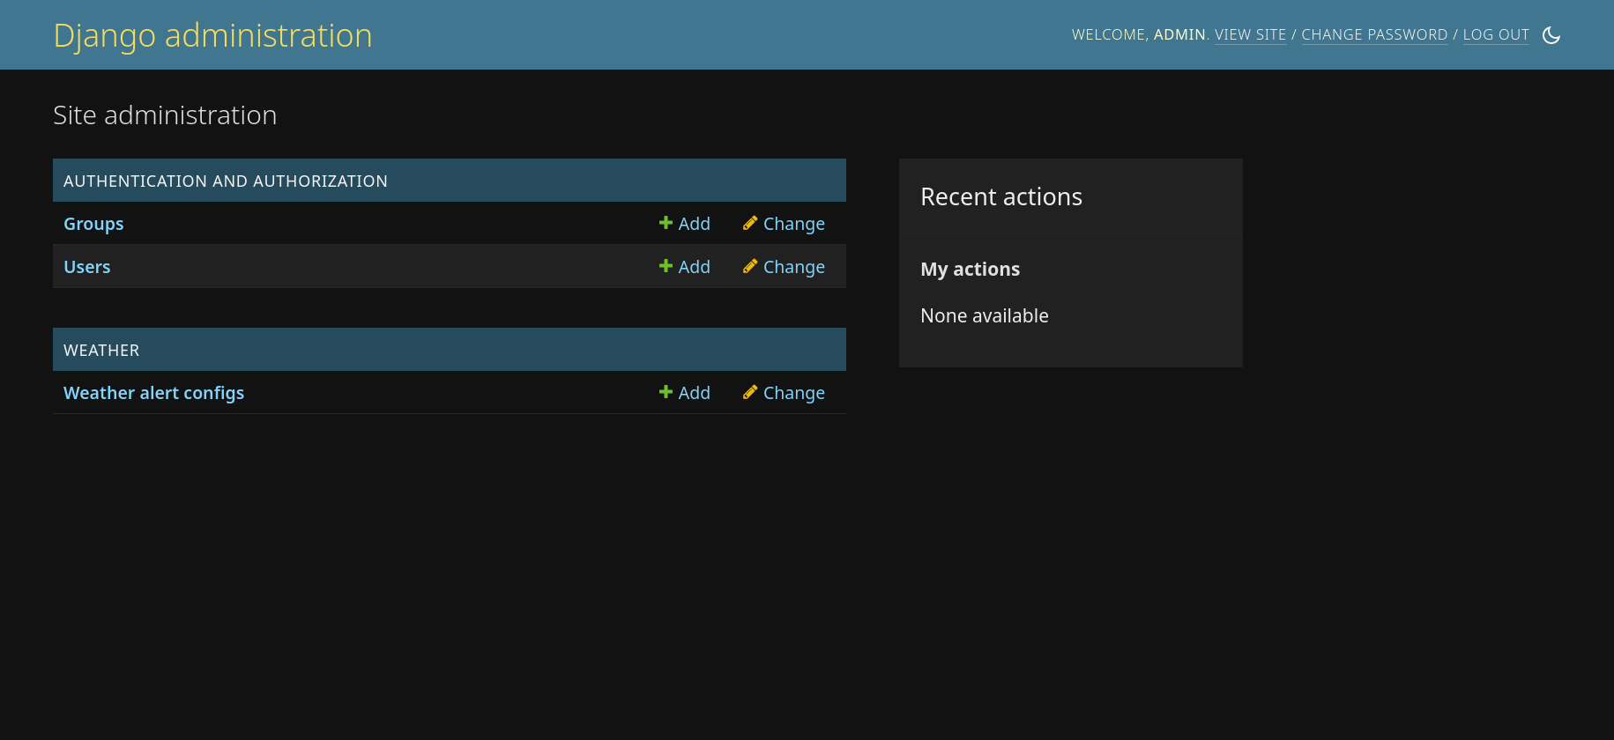Click the Add text for Weather alert configs

[695, 393]
